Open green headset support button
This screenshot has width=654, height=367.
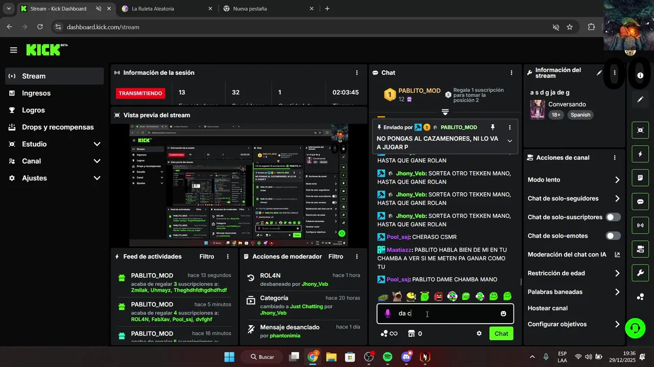[x=635, y=328]
